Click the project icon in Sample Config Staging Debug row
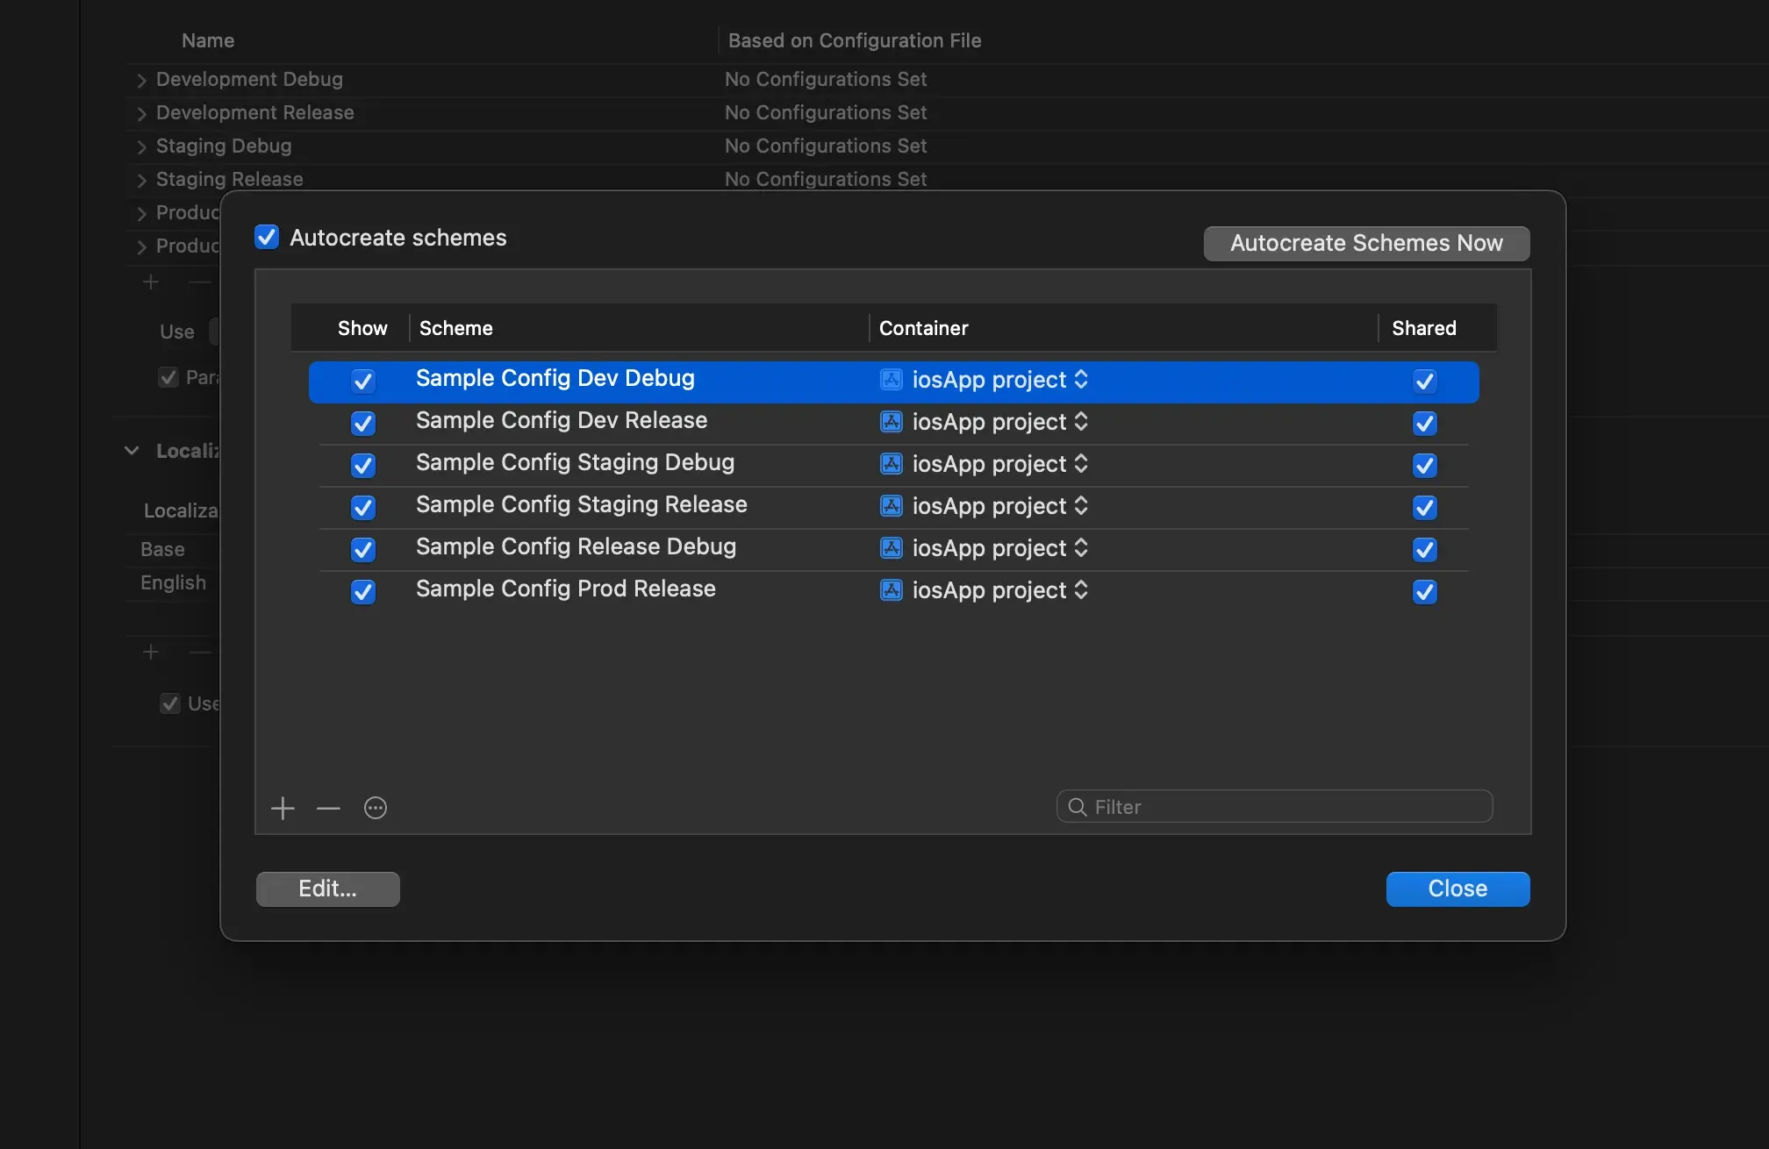 click(x=892, y=463)
